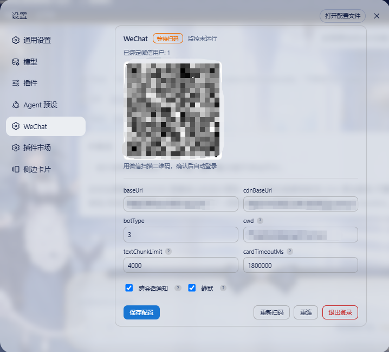Click the 重连 button
This screenshot has height=352, width=389.
(306, 312)
